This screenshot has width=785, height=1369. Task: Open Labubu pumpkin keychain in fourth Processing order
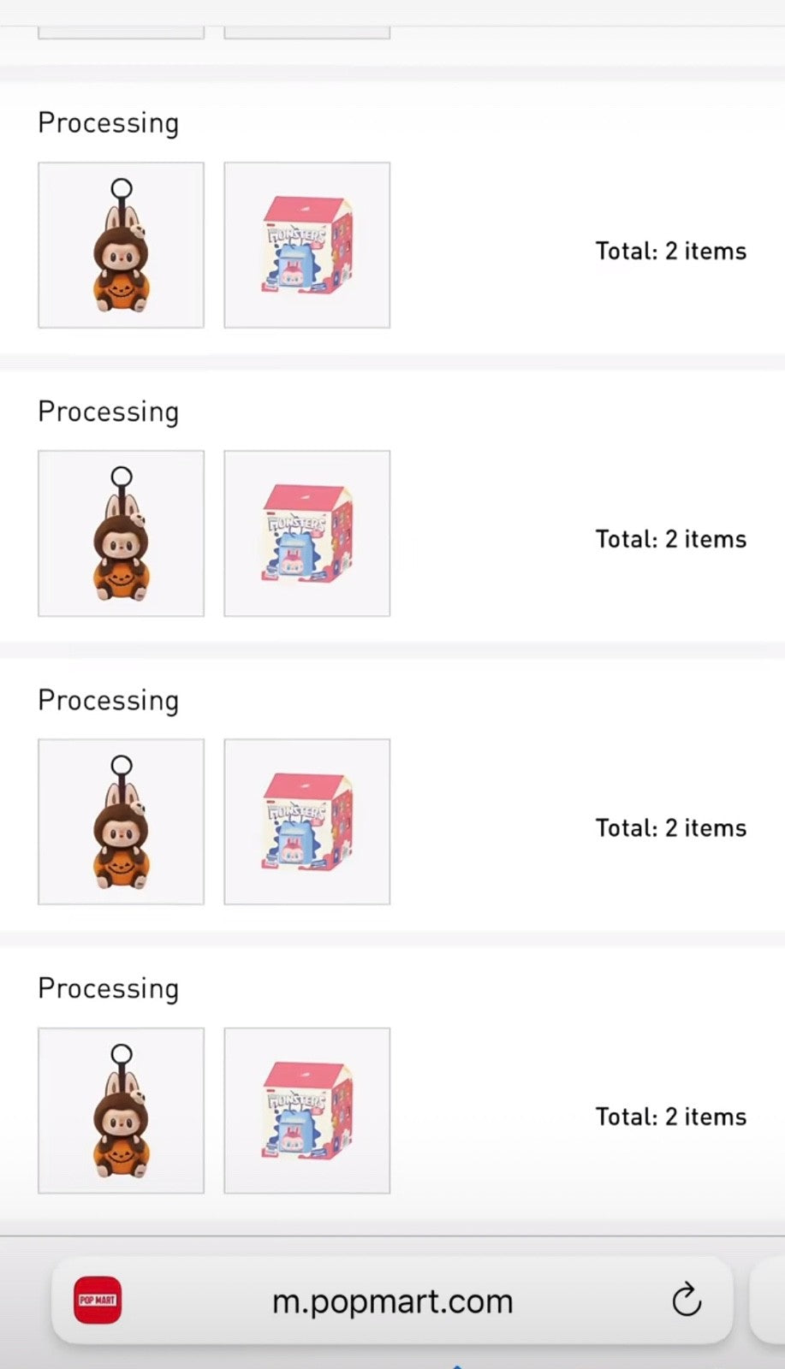point(122,1111)
